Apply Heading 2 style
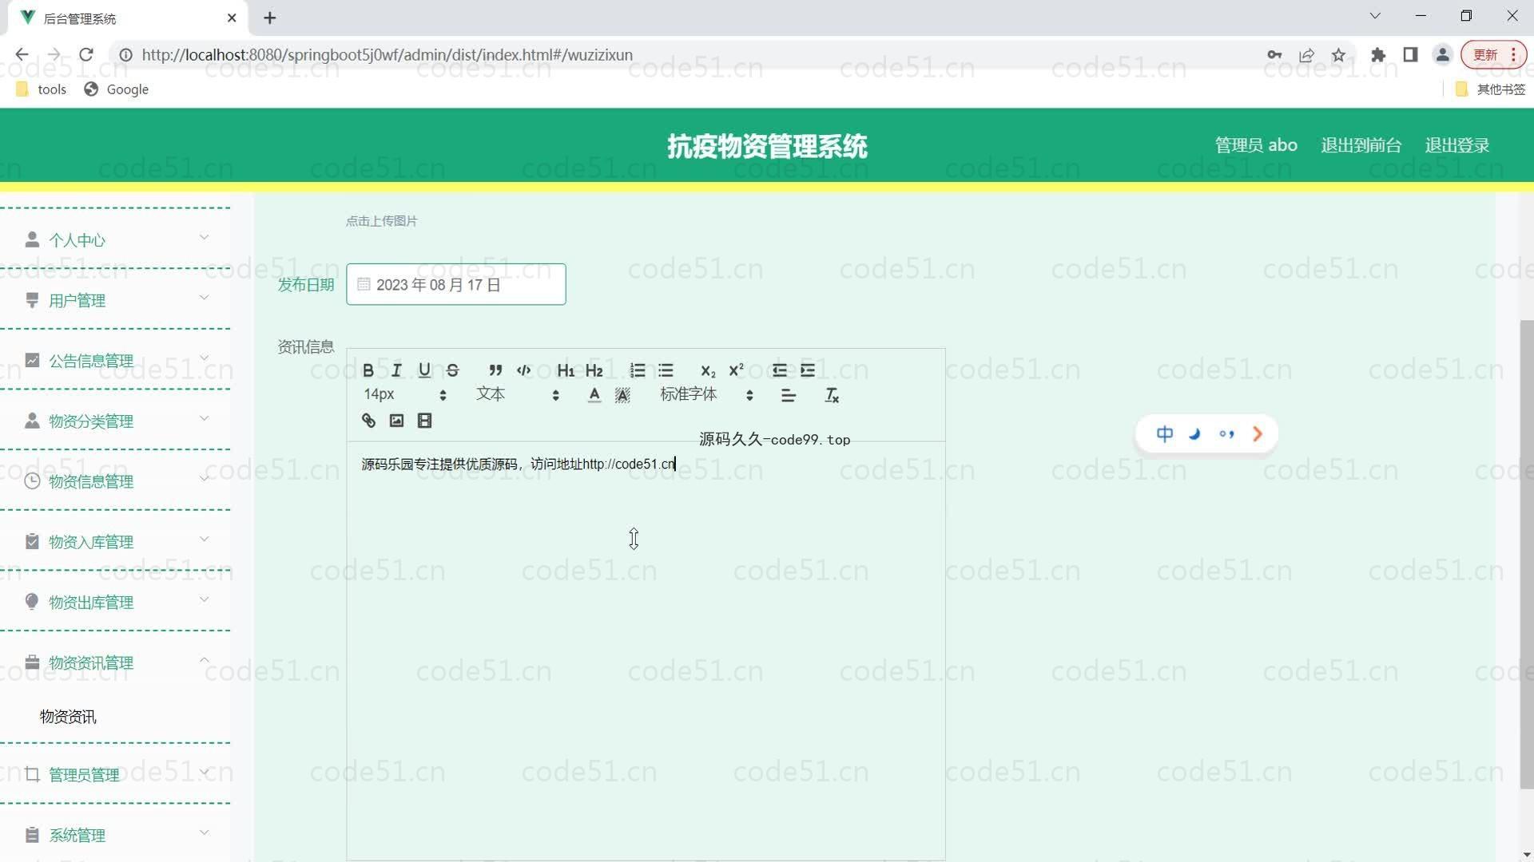The image size is (1534, 862). tap(594, 370)
